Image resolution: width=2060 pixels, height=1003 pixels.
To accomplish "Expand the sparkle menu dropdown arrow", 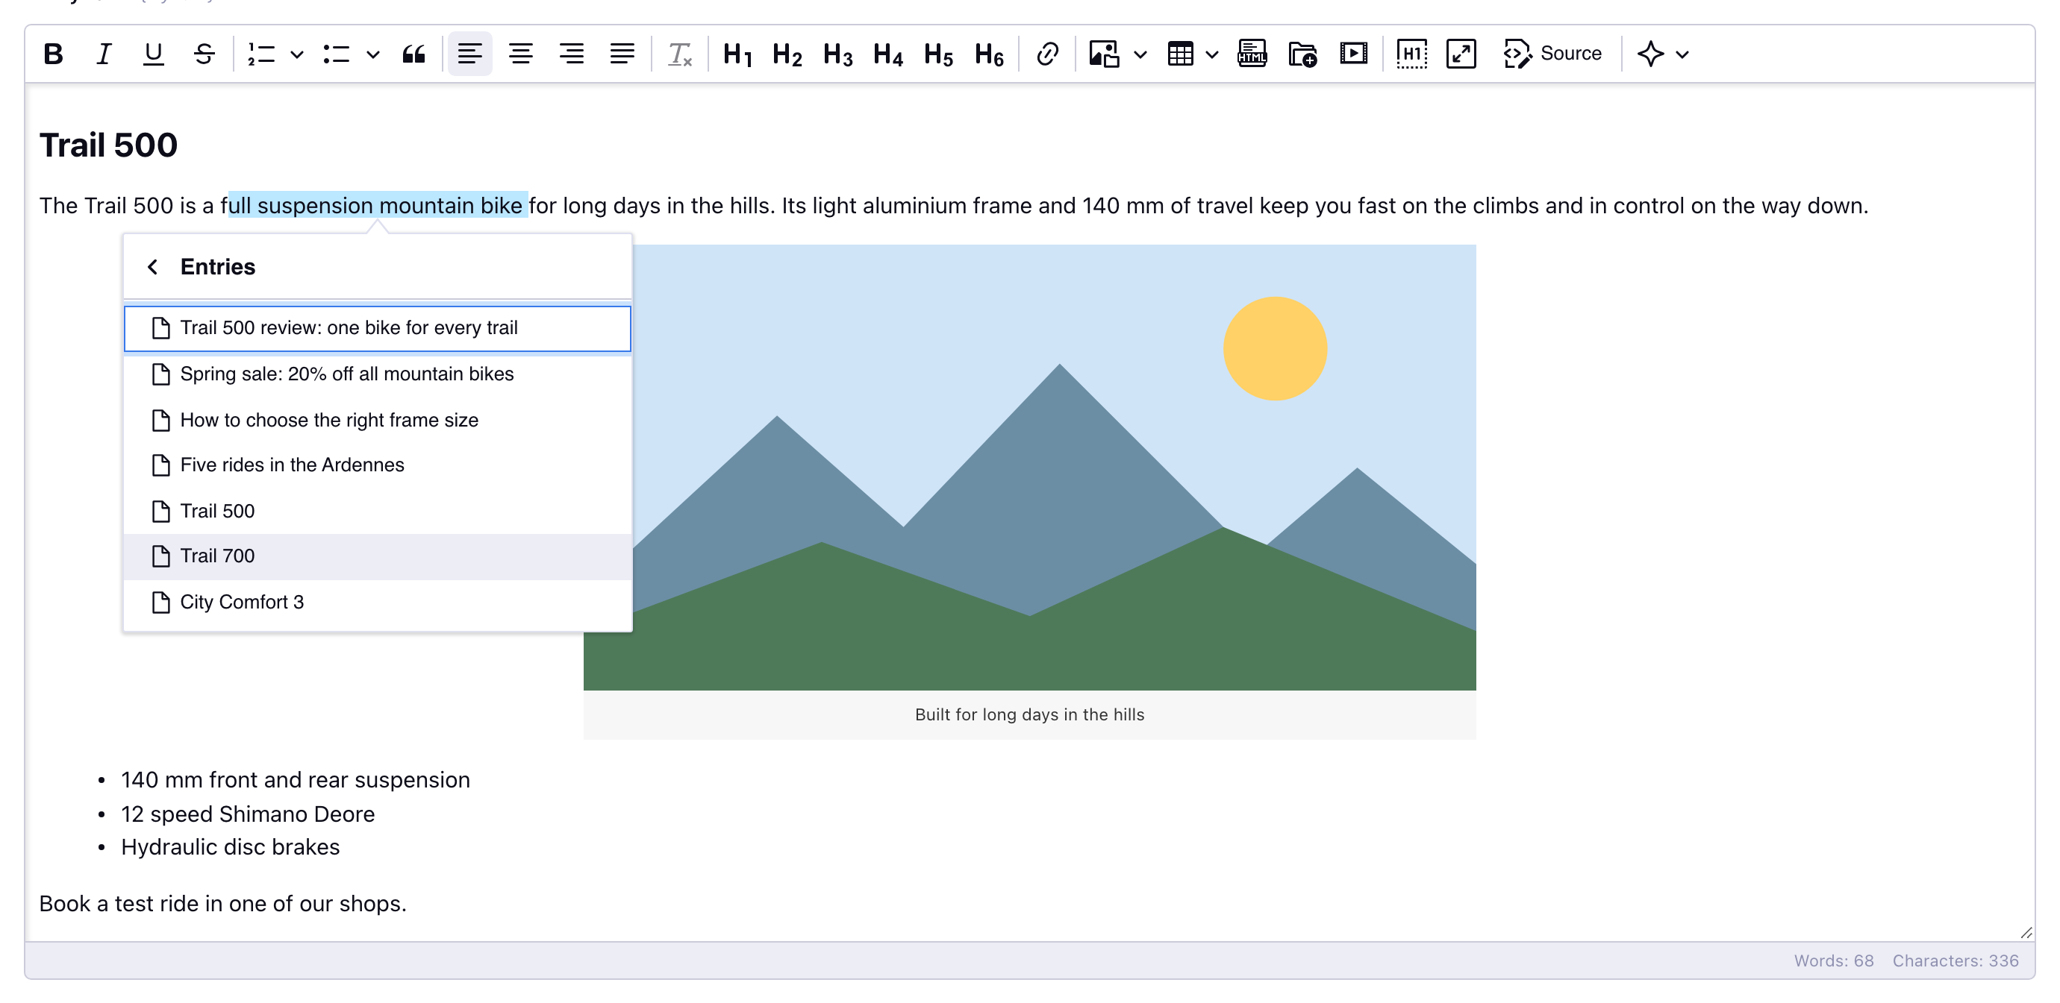I will coord(1682,54).
